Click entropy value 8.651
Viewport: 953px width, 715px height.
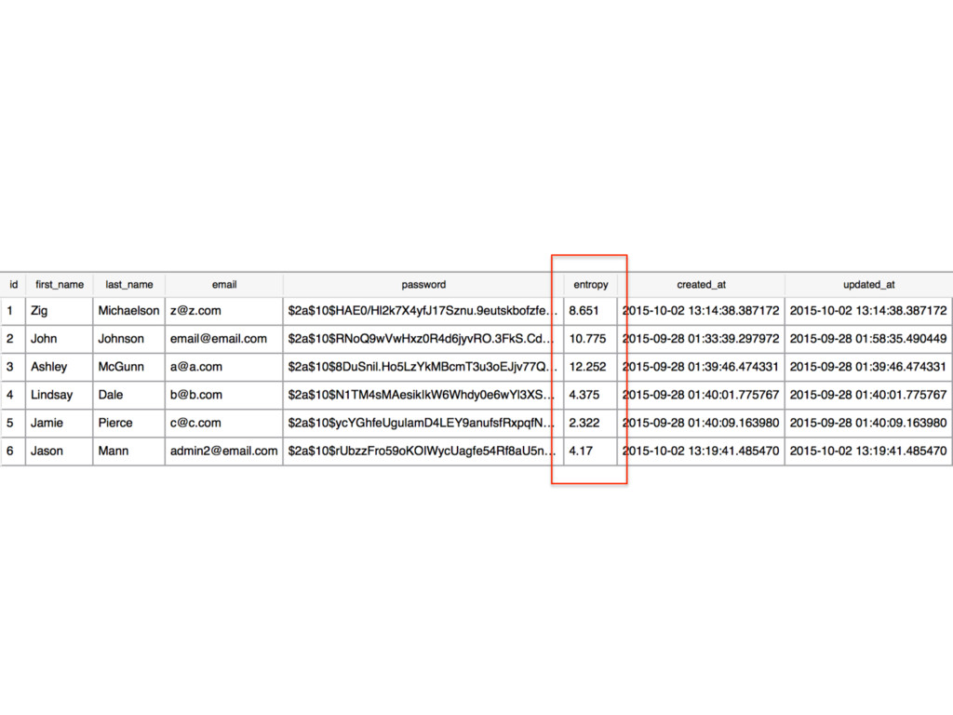(x=591, y=311)
